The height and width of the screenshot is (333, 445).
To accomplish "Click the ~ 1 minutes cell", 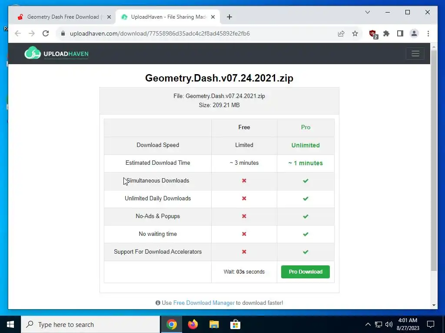I will (x=306, y=163).
